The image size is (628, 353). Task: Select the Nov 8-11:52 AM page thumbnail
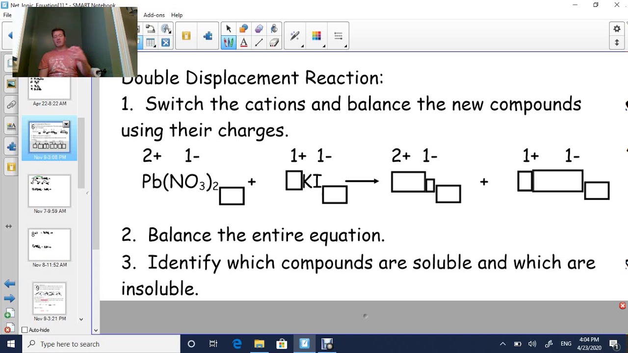click(x=50, y=245)
